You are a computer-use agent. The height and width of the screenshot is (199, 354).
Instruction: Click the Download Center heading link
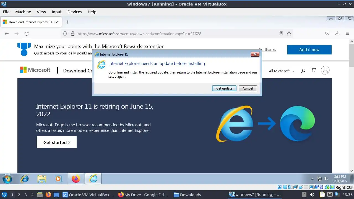coord(78,71)
